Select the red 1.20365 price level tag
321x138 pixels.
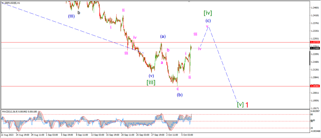[x=315, y=86]
